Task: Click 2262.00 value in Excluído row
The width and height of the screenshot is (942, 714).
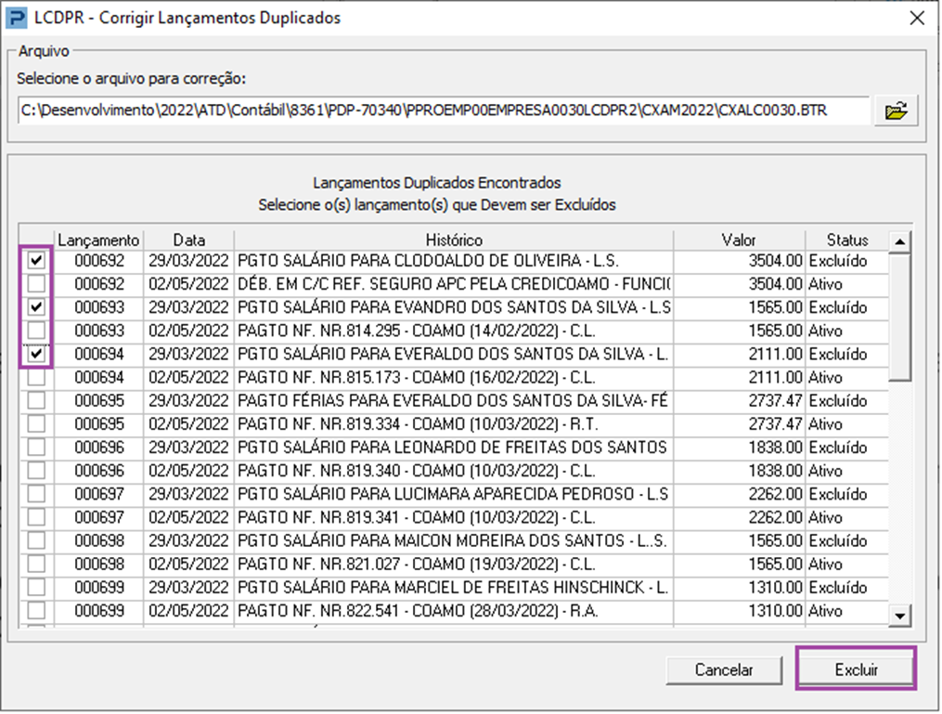Action: [x=775, y=494]
